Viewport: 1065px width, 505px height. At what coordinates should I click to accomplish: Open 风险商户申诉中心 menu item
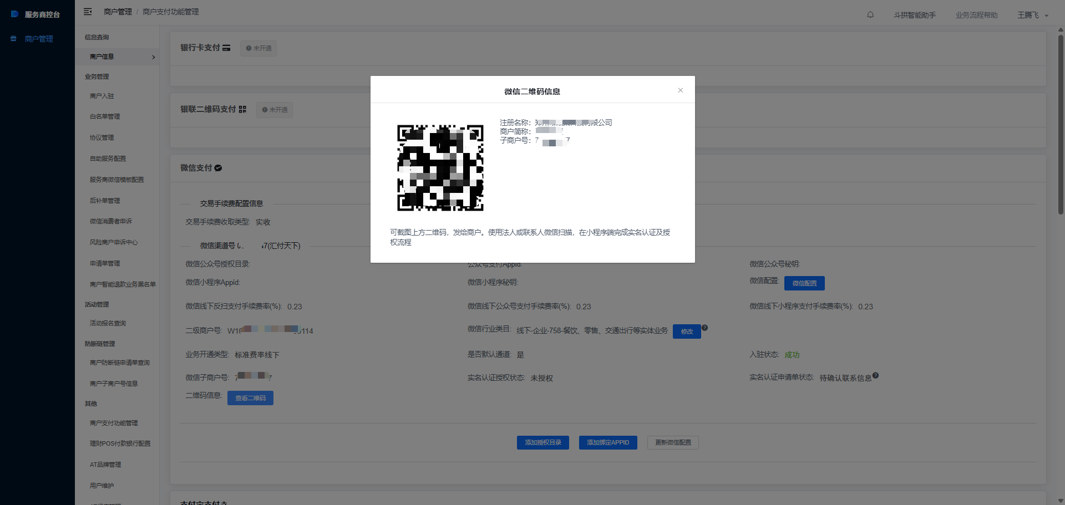coord(114,242)
